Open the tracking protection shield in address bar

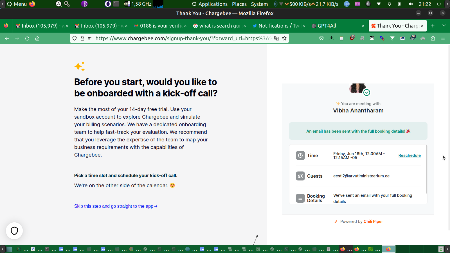(x=75, y=38)
